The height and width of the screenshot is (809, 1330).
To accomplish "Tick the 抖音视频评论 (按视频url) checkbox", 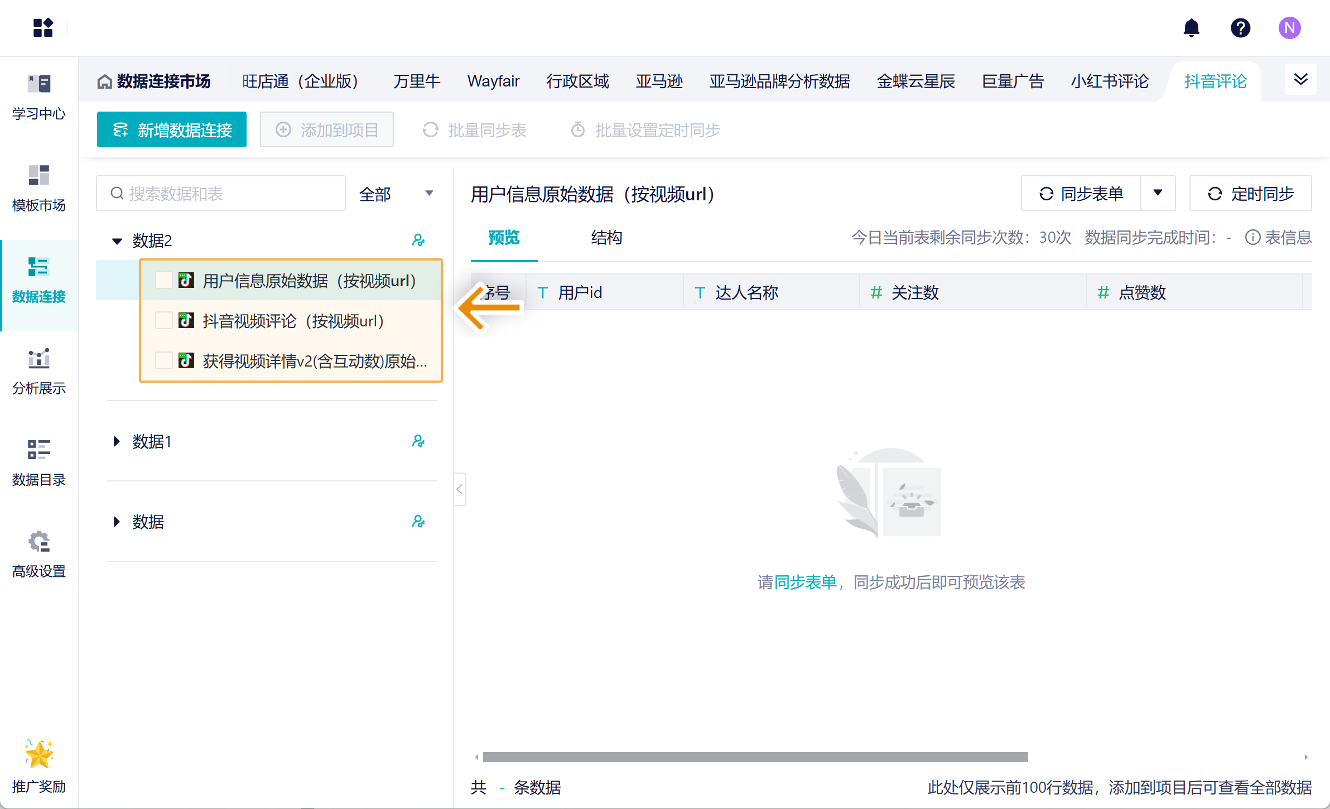I will coord(163,321).
